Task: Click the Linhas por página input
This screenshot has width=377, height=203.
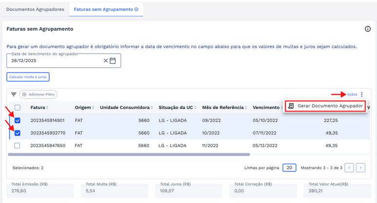Action: pyautogui.click(x=289, y=167)
